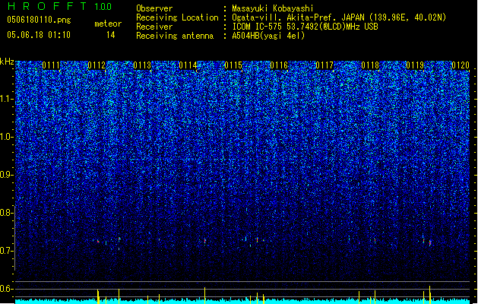Select antenna value A504HB(yagi 4el)
The height and width of the screenshot is (304, 478).
click(x=268, y=36)
